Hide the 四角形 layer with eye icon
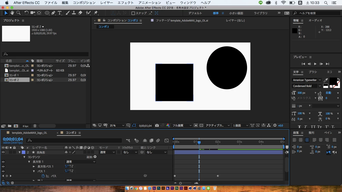 coord(3,152)
